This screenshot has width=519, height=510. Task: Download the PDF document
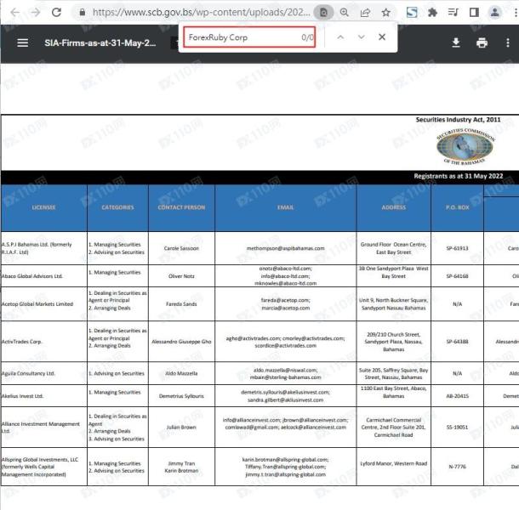pyautogui.click(x=456, y=42)
